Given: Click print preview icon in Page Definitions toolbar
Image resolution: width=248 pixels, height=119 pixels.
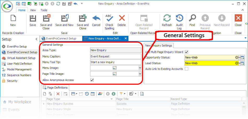Looking at the screenshot, I should tap(142, 94).
